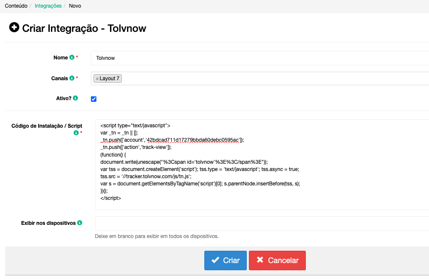429x280 pixels.
Task: Click the Código de Instalação / Script label
Action: click(47, 126)
